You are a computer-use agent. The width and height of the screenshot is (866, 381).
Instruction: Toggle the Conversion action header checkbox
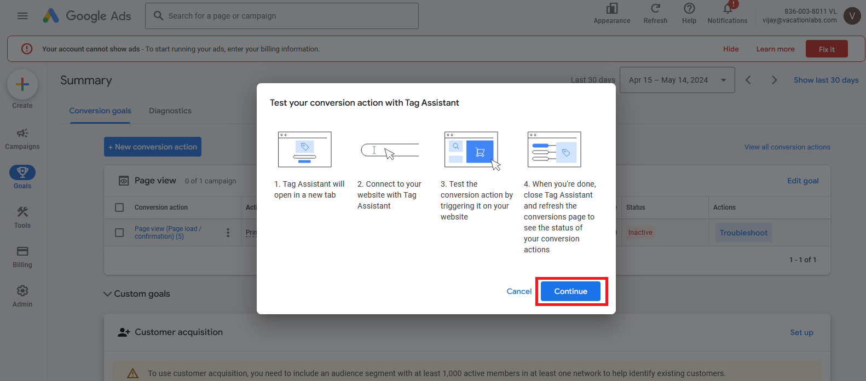[119, 207]
